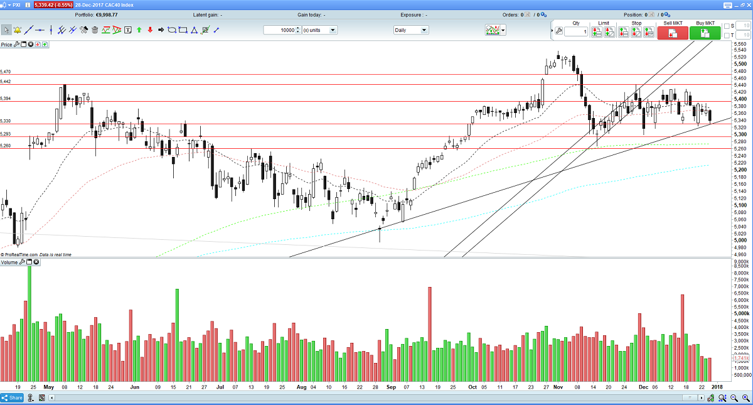
Task: Click the ProRealTime.com data notice
Action: click(36, 254)
